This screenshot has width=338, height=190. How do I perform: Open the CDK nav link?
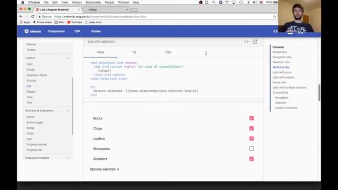pos(78,31)
